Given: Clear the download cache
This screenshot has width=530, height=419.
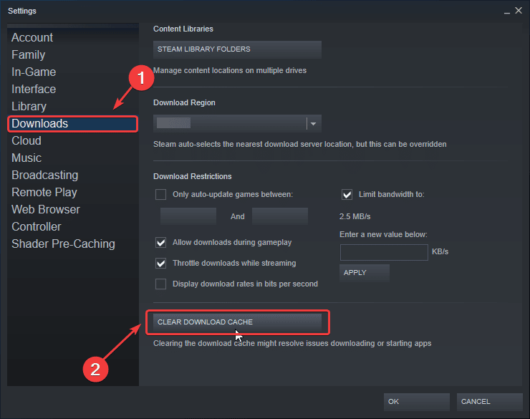Looking at the screenshot, I should coord(237,322).
